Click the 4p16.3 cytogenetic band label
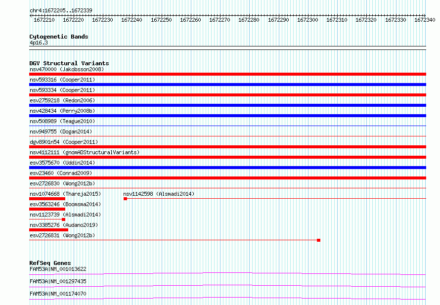Screen dimensions: 440x305 coord(39,43)
